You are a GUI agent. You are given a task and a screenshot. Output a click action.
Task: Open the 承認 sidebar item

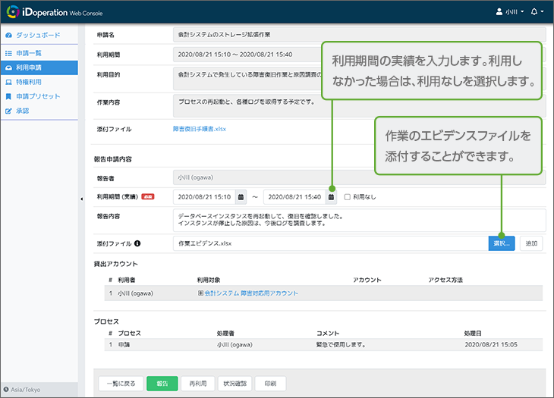tap(23, 111)
